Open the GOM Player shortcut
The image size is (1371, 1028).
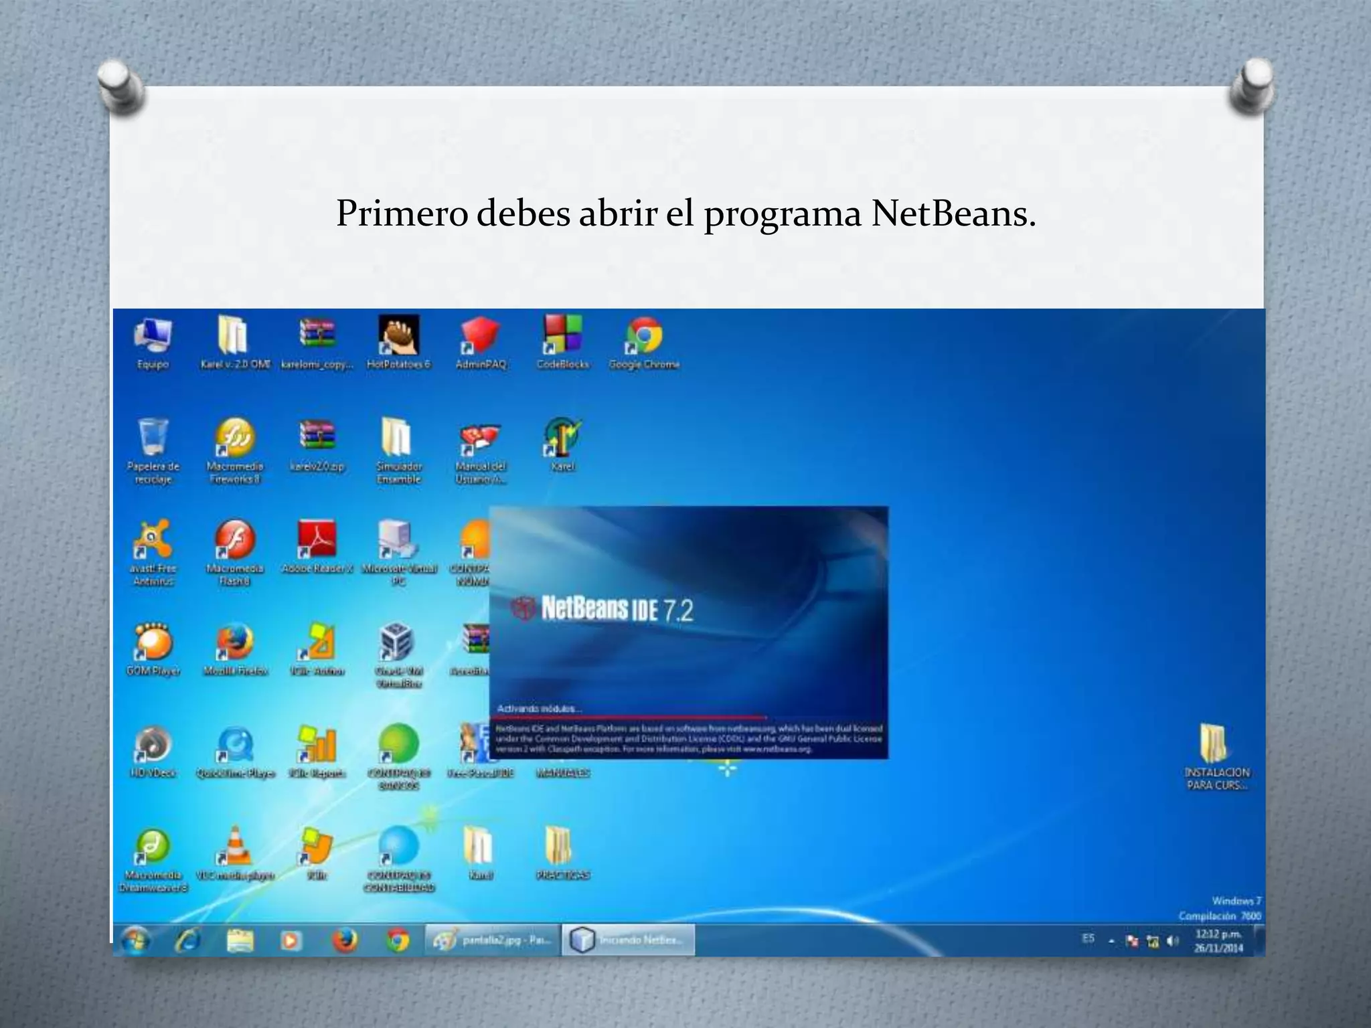(x=153, y=649)
